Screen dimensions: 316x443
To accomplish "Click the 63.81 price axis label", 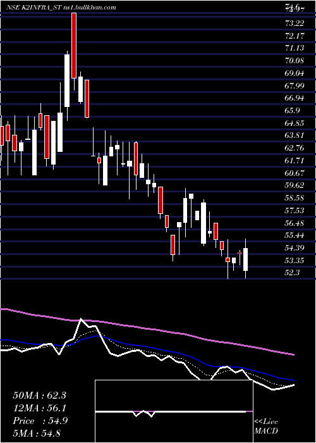I will coord(295,135).
